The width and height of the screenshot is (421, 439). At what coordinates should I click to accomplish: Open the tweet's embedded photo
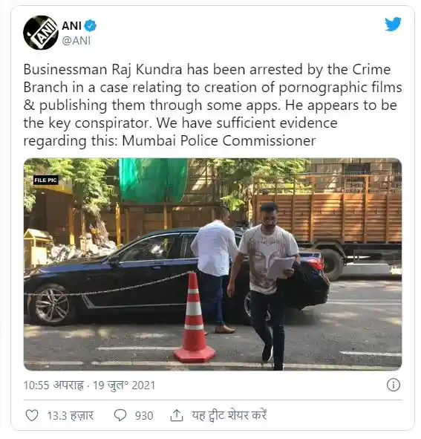[213, 264]
